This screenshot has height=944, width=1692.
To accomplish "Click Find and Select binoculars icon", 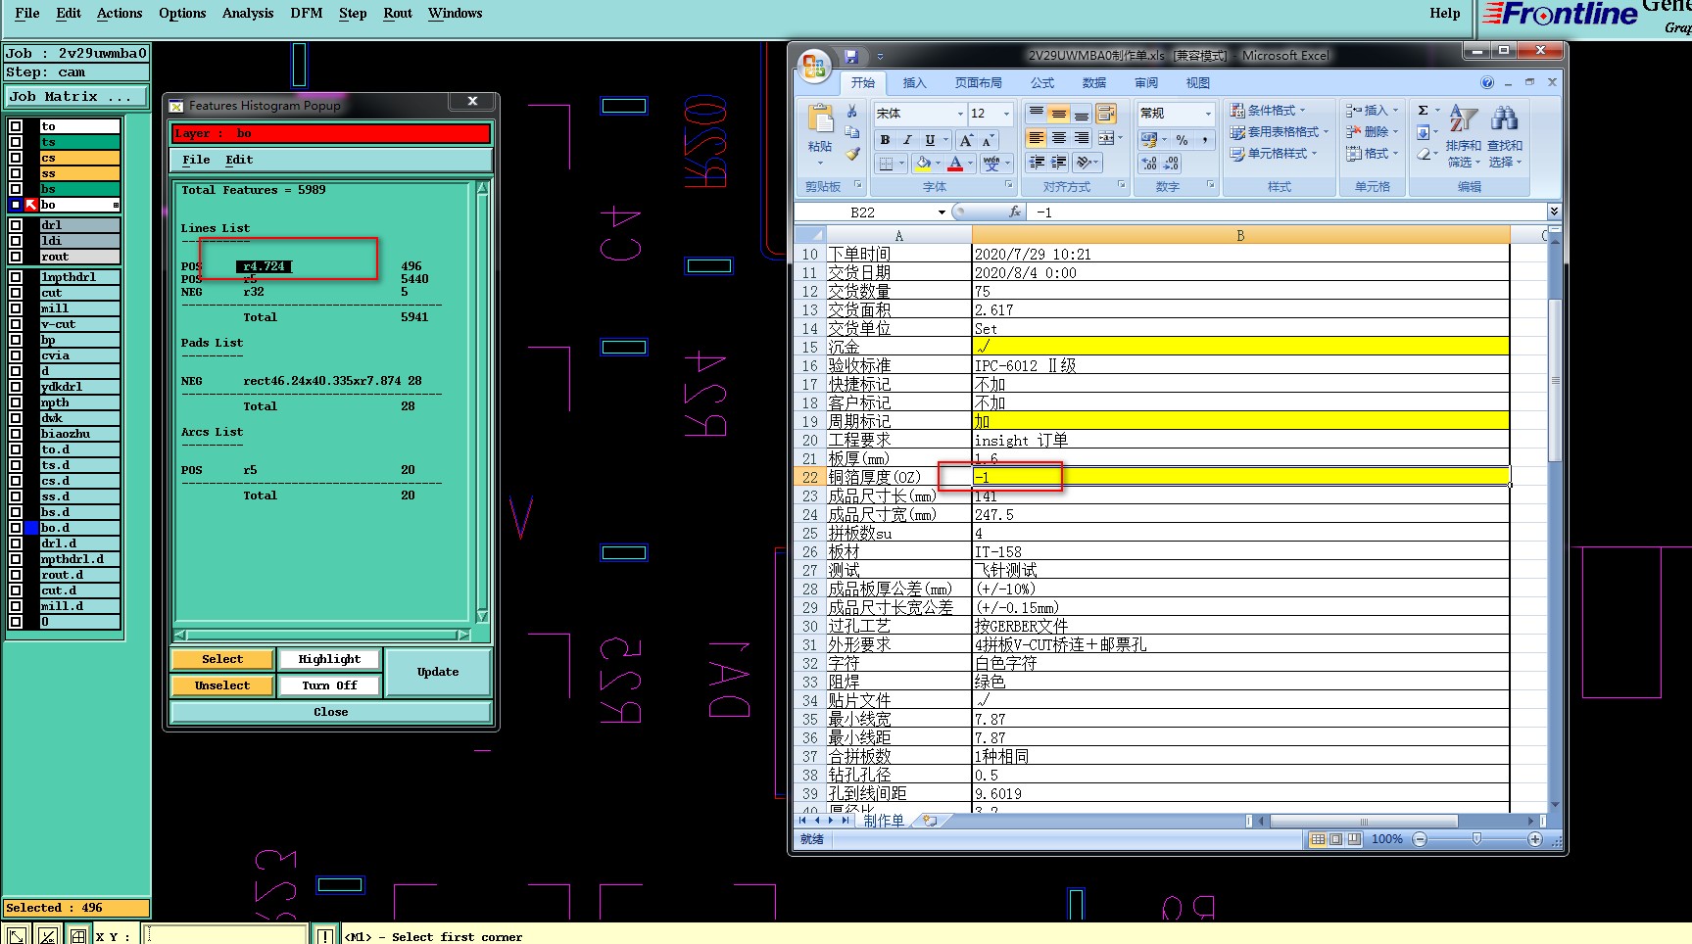I will pyautogui.click(x=1504, y=118).
